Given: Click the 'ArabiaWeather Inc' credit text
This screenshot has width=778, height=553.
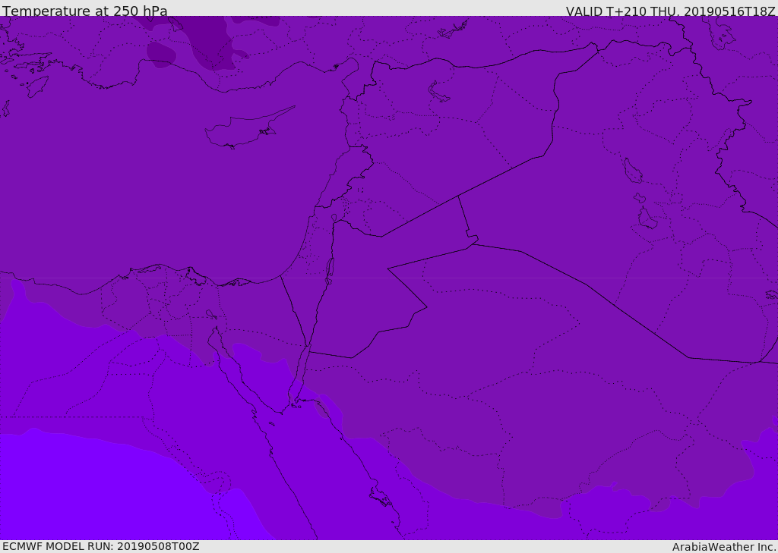Looking at the screenshot, I should (x=723, y=547).
